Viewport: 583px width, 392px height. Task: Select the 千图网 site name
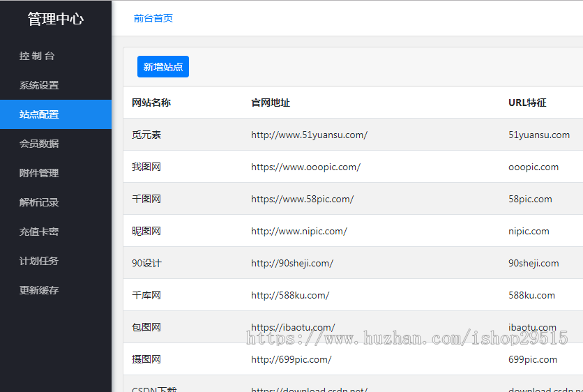146,199
